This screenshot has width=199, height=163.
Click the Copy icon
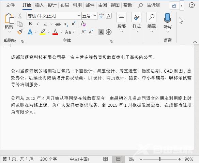[20, 24]
